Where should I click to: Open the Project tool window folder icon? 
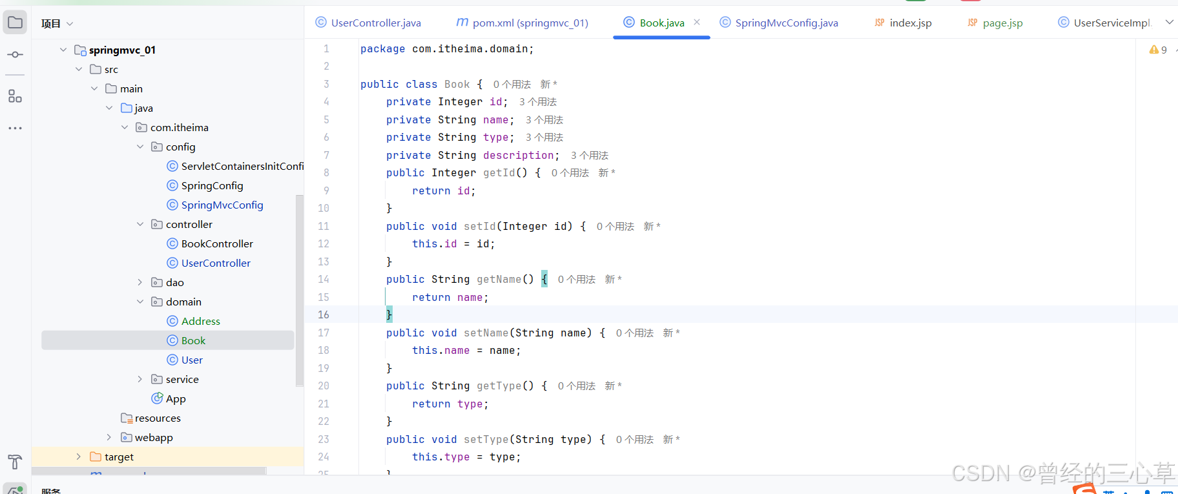pos(15,23)
